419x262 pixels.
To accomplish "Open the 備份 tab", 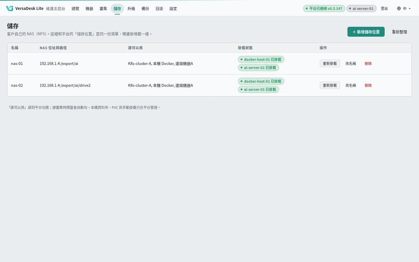I will point(145,9).
